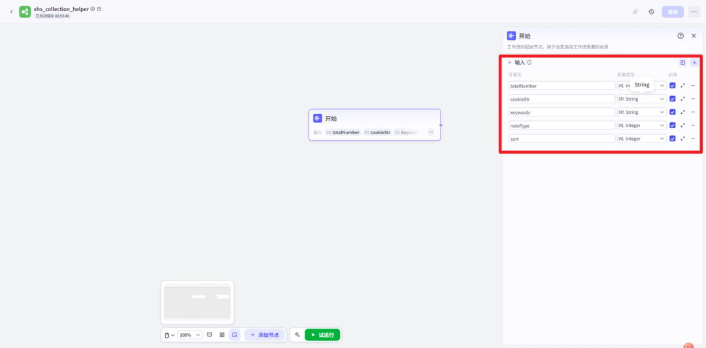This screenshot has width=706, height=348.
Task: Expand the totalNumber variable details
Action: (x=682, y=86)
